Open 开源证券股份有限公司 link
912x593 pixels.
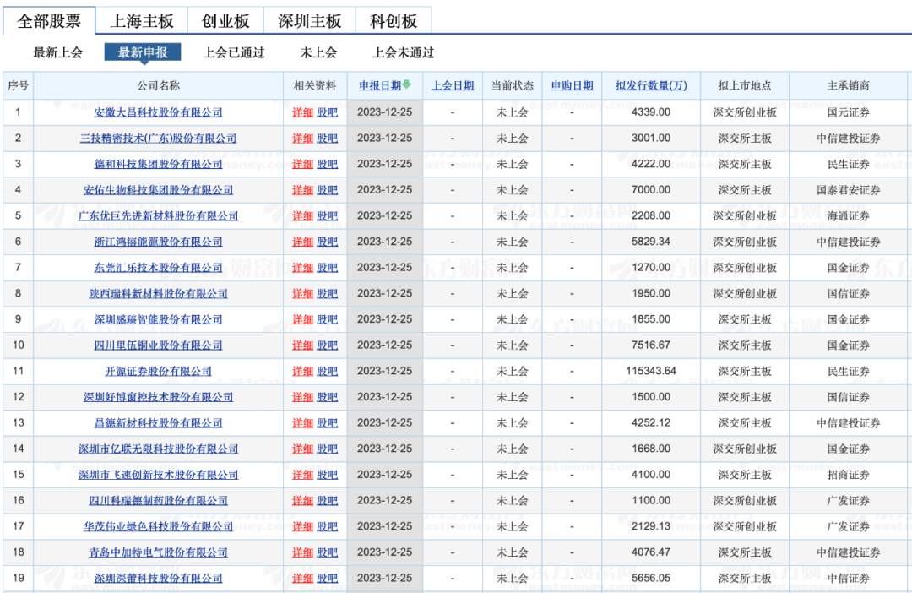[x=158, y=372]
